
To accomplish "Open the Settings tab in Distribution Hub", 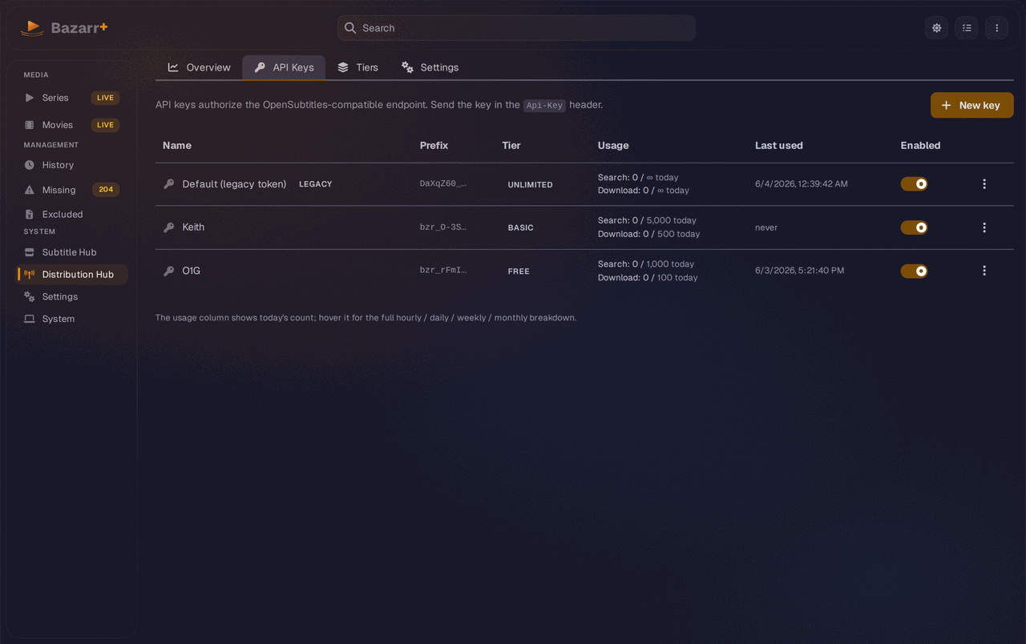I will click(430, 67).
